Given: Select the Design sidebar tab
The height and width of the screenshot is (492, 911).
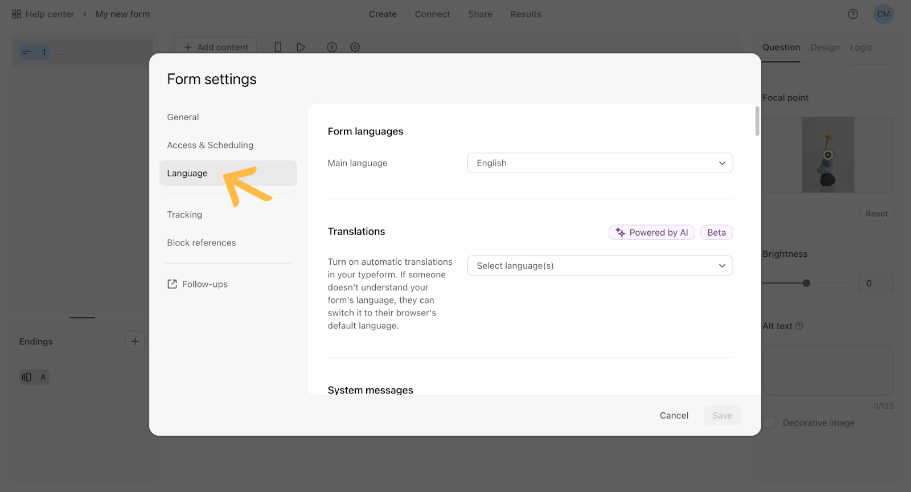Looking at the screenshot, I should point(825,47).
